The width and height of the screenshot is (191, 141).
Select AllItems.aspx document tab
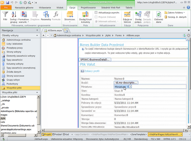[53, 30]
